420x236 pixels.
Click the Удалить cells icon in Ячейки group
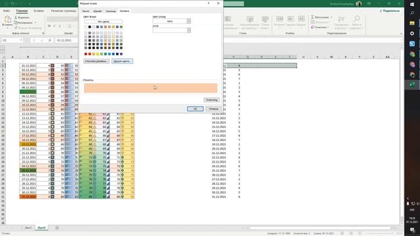[x=290, y=19]
